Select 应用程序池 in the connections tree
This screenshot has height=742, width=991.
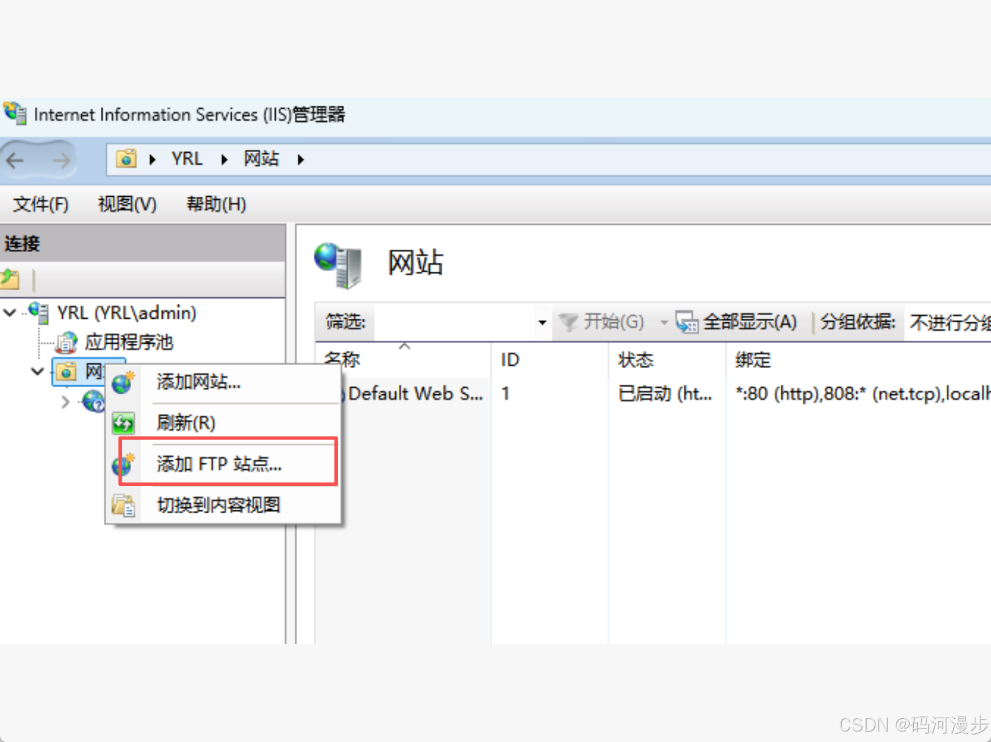coord(129,342)
